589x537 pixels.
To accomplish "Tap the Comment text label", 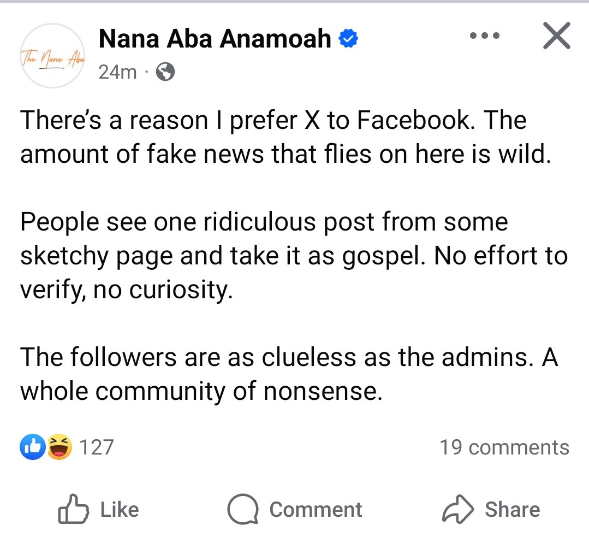I will [316, 510].
